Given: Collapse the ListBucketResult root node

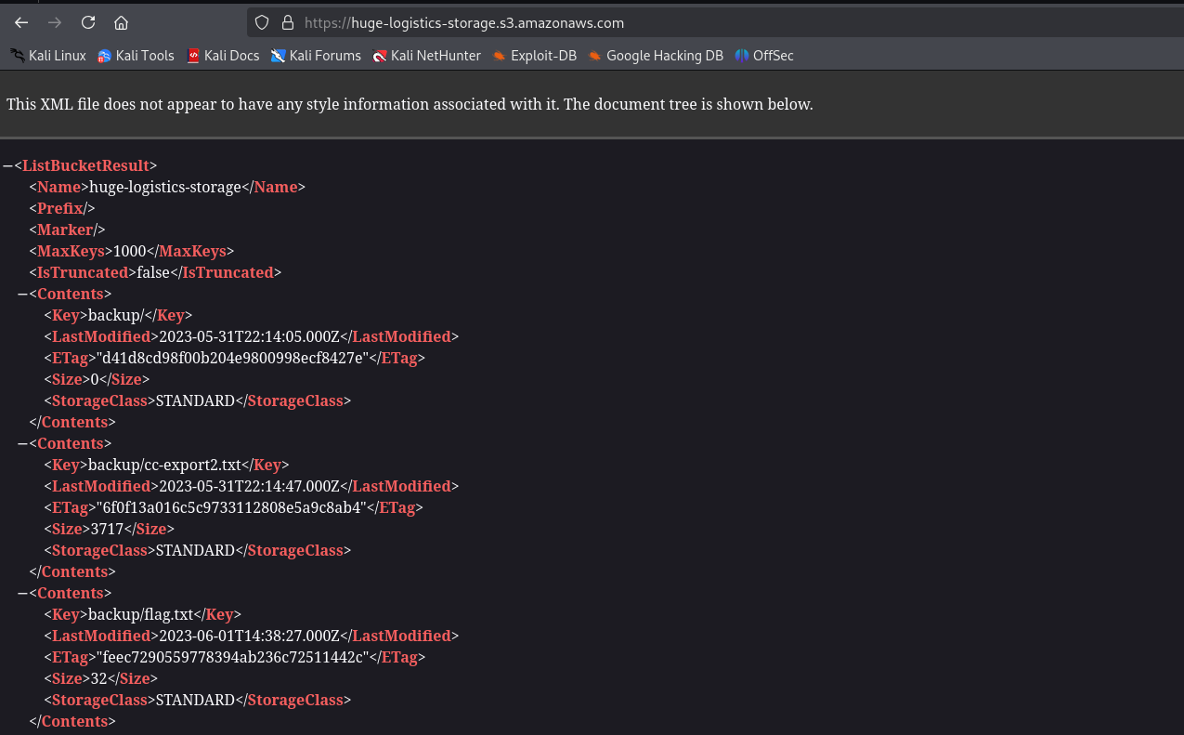Looking at the screenshot, I should [7, 165].
